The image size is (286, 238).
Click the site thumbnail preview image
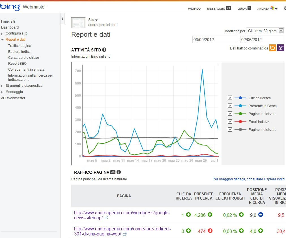(x=78, y=22)
